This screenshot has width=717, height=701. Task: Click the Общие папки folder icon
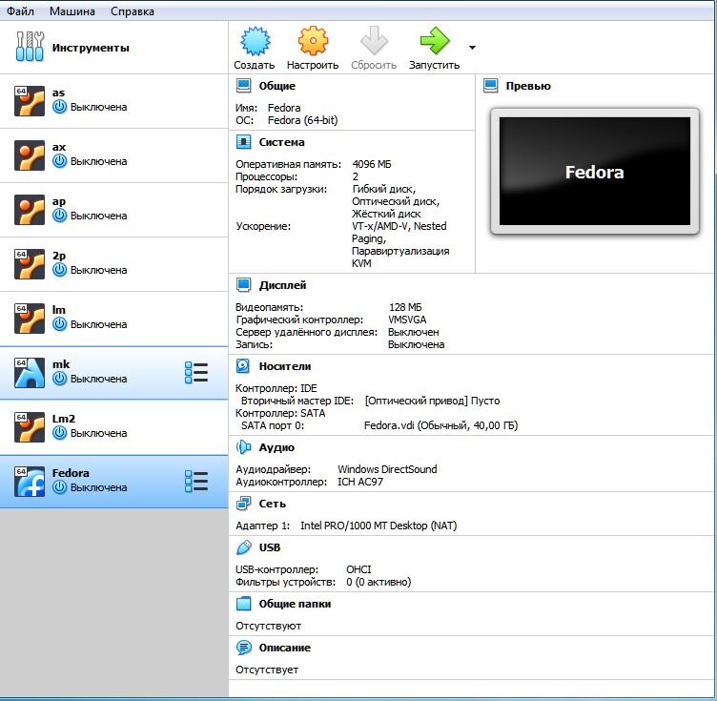(x=244, y=604)
